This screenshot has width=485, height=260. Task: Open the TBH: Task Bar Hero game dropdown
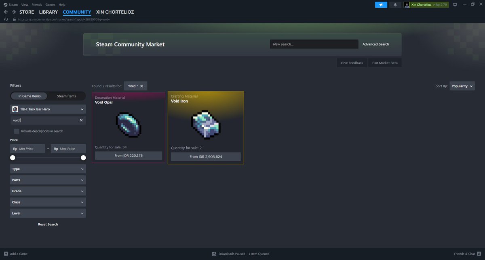(48, 109)
